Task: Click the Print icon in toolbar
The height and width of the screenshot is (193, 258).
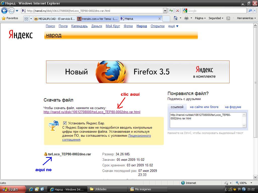Action: (x=186, y=18)
